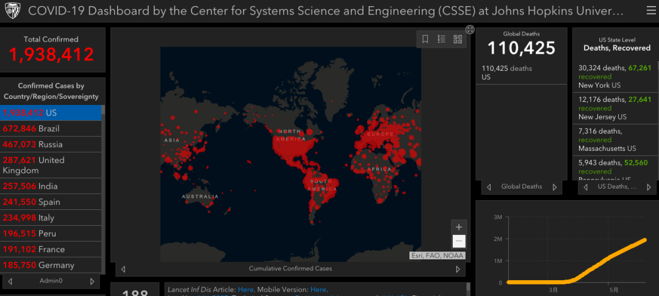659x296 pixels.
Task: Show previous map view left of Cumulative Confirmed Cases
Action: (123, 269)
